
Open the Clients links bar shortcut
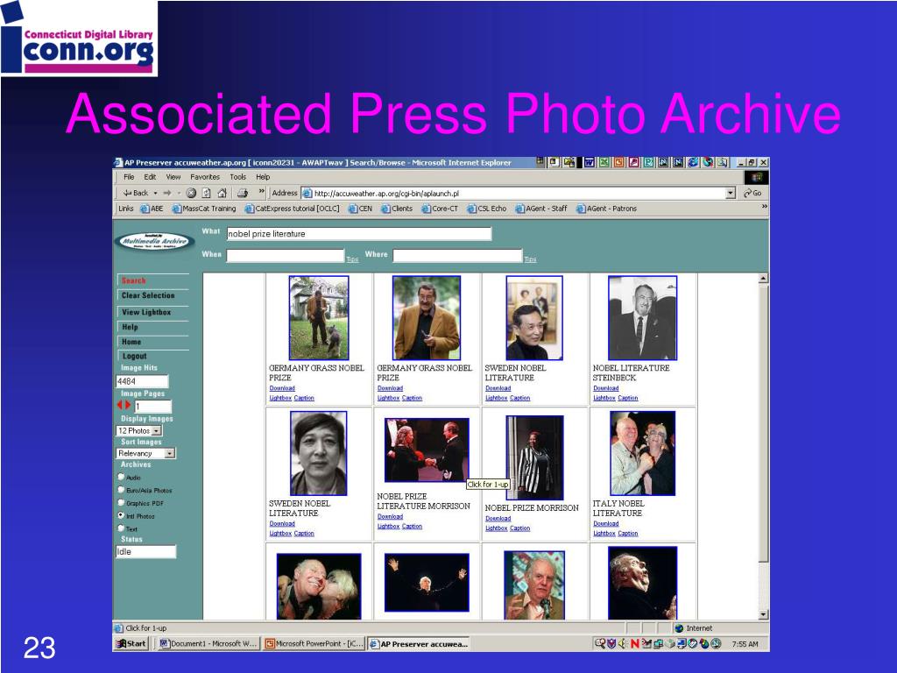pos(397,209)
